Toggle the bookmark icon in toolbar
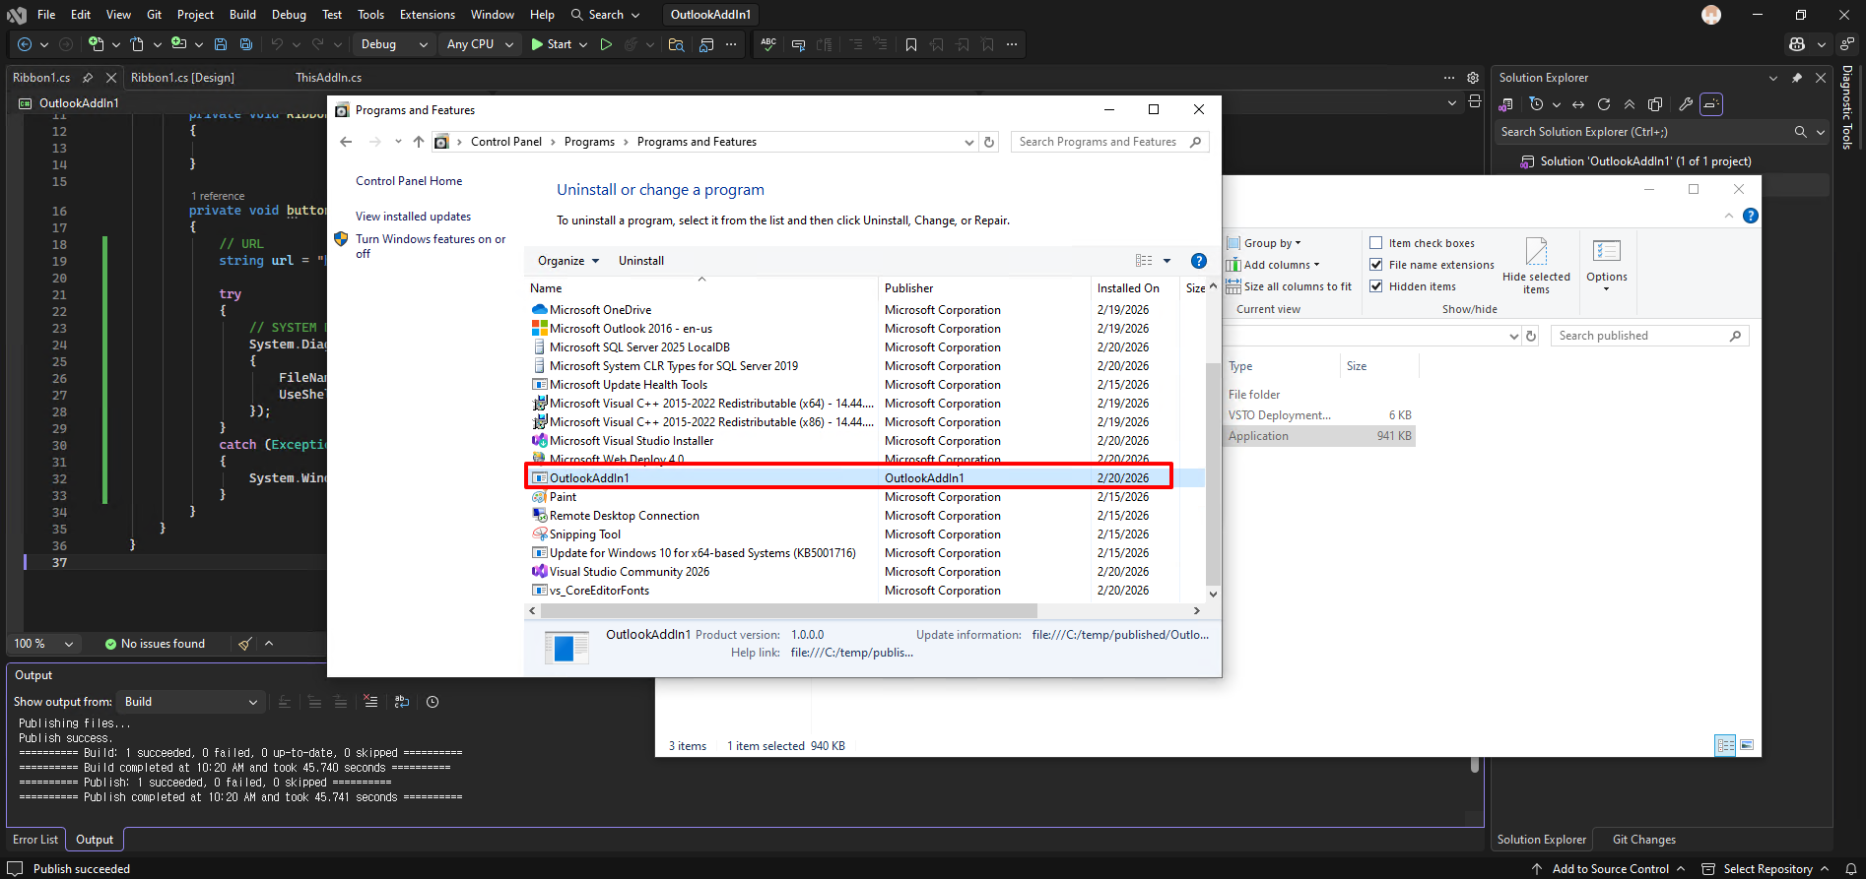This screenshot has height=879, width=1866. point(911,44)
